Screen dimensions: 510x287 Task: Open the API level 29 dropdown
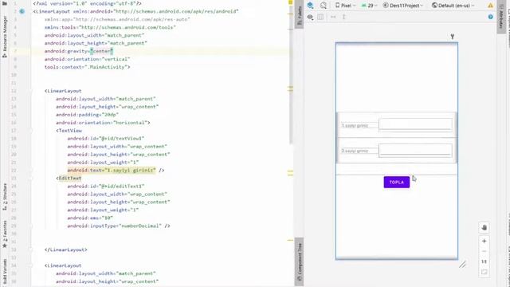coord(369,6)
